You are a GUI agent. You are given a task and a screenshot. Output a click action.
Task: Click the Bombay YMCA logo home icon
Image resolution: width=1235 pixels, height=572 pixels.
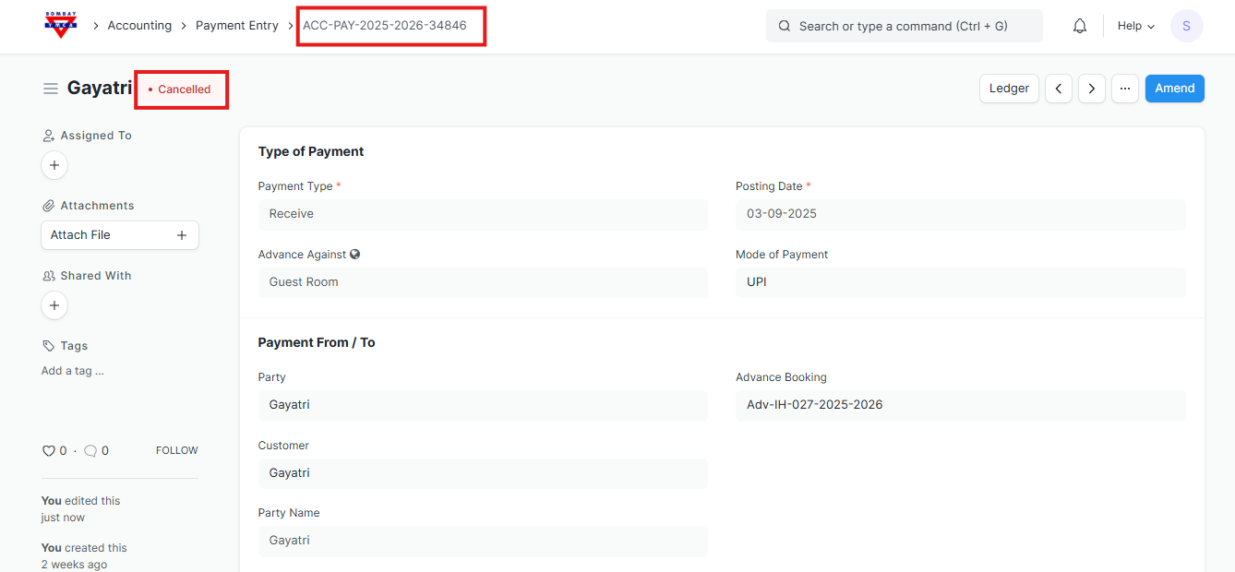[x=61, y=25]
